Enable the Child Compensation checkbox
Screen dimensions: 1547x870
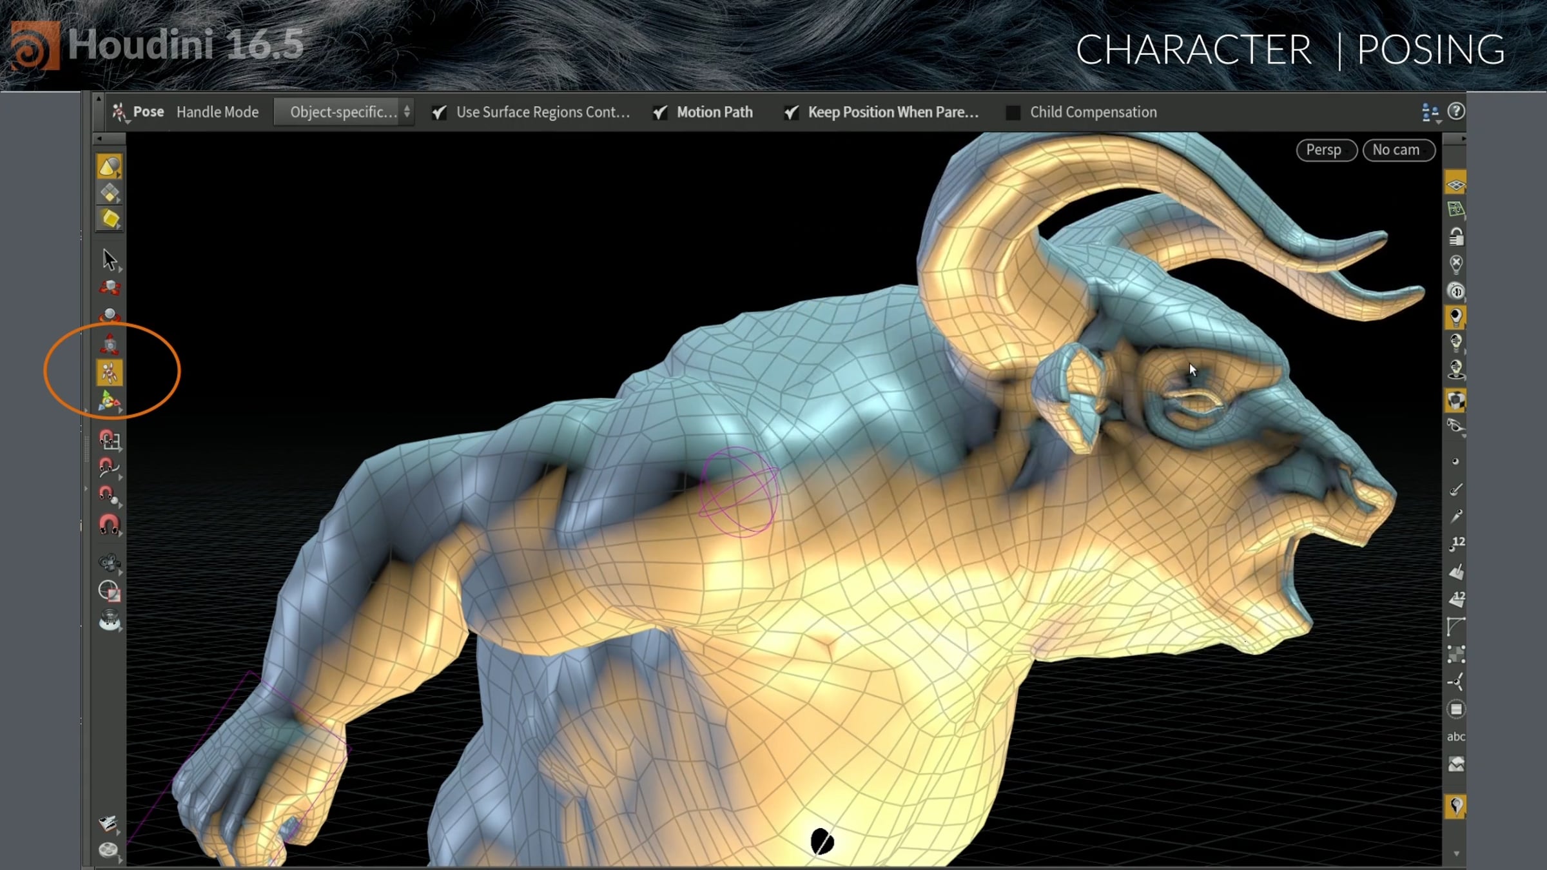(x=1013, y=113)
